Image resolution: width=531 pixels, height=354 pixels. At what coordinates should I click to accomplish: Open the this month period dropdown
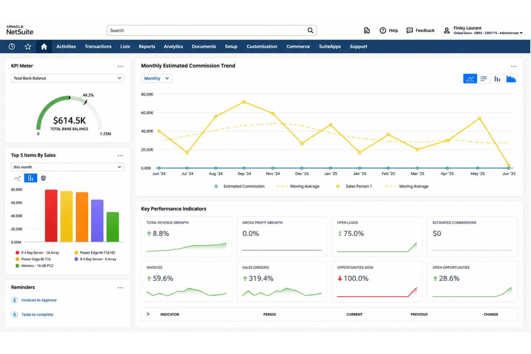(67, 167)
